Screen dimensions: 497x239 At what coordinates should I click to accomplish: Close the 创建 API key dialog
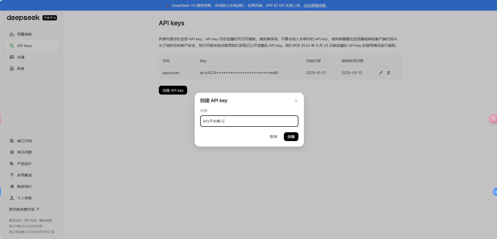coord(296,101)
